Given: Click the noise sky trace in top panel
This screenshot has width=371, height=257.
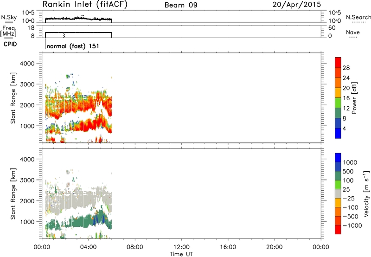Looking at the screenshot, I should point(78,19).
